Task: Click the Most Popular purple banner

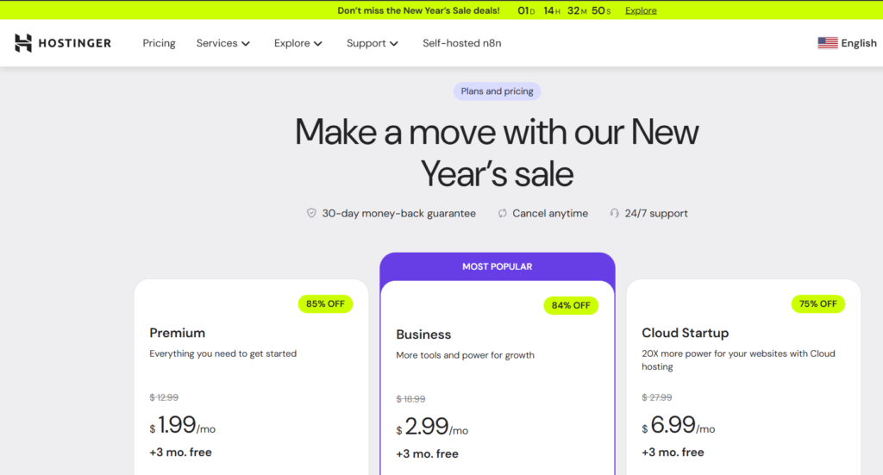Action: tap(497, 266)
